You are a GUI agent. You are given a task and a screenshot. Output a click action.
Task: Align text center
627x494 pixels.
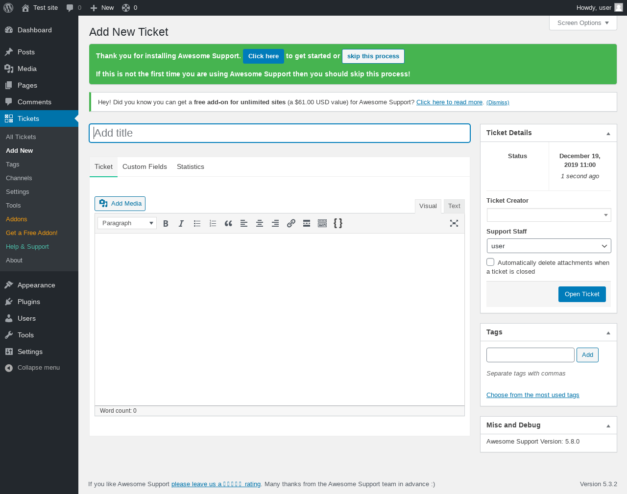pos(260,223)
